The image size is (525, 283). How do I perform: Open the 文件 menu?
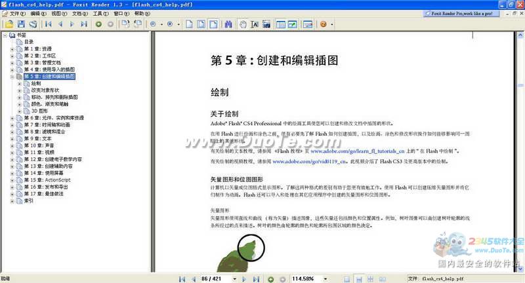[x=18, y=14]
